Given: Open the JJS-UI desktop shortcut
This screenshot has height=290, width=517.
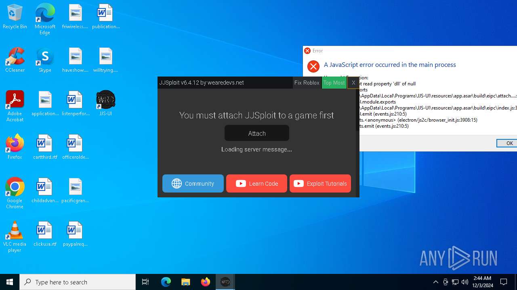Looking at the screenshot, I should click(105, 104).
